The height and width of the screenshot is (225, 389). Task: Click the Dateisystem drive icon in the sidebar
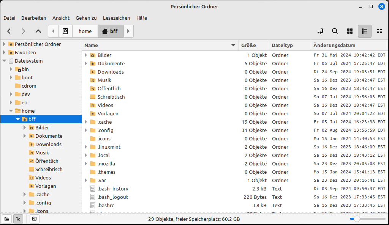(11, 61)
